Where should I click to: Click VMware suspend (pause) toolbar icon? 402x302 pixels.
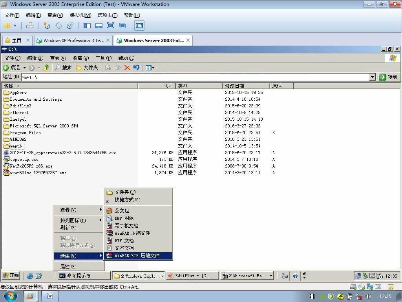click(x=7, y=26)
